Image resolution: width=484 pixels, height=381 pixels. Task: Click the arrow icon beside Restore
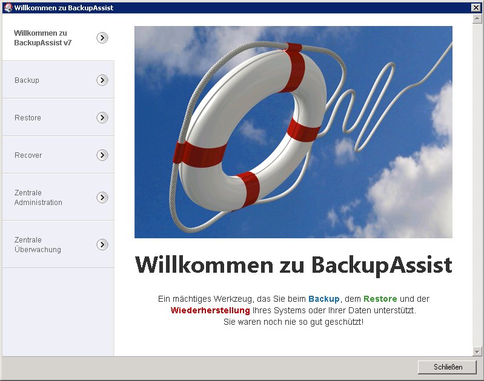(102, 118)
